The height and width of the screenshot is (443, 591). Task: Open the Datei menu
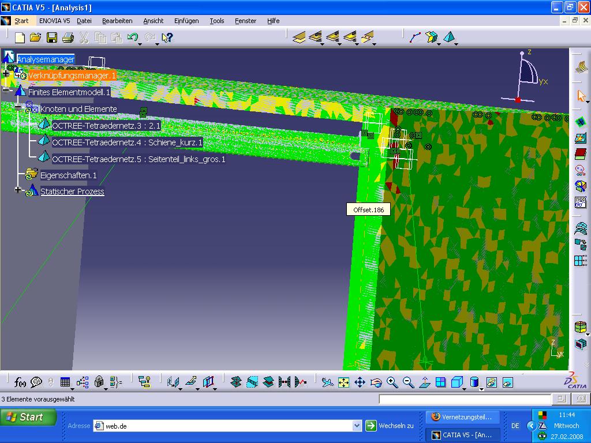84,21
